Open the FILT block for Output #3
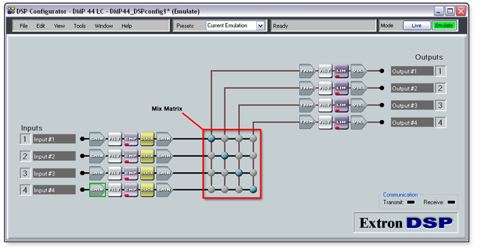Viewport: 480px width, 251px height. click(325, 105)
